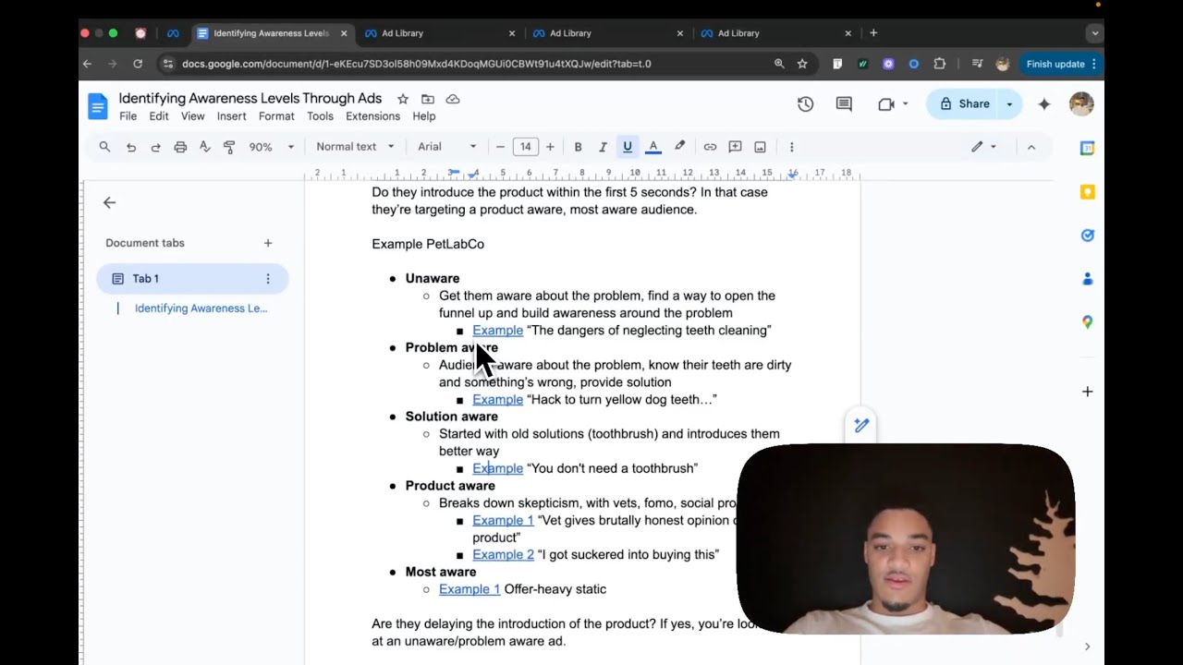Collapse the toolbar with the chevron
Screen dimensions: 1183x665
tap(1031, 147)
